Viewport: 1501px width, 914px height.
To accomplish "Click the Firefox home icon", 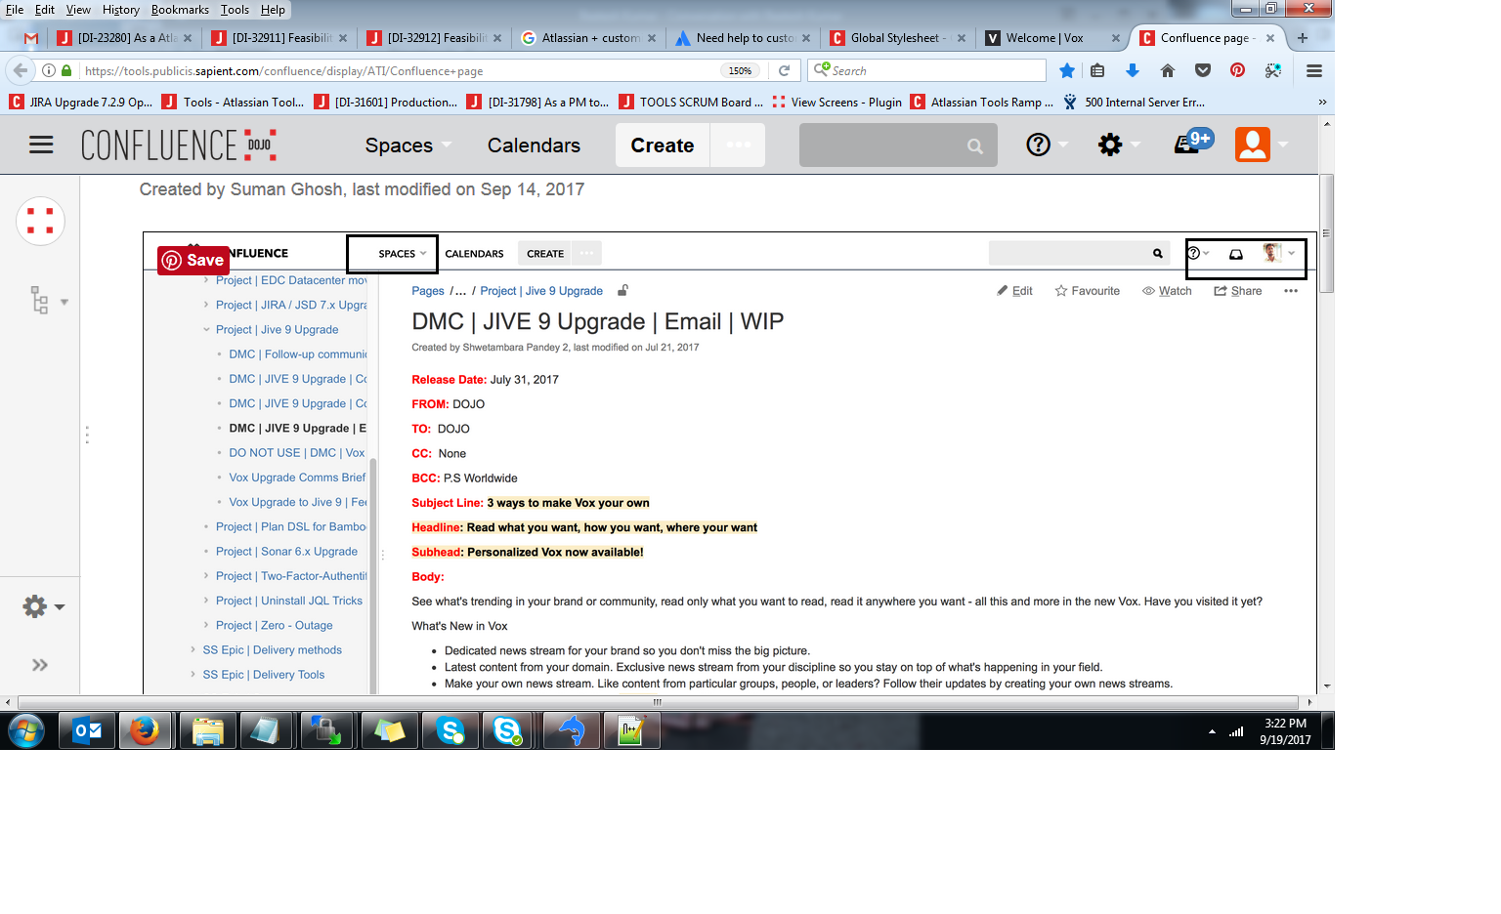I will (1168, 70).
